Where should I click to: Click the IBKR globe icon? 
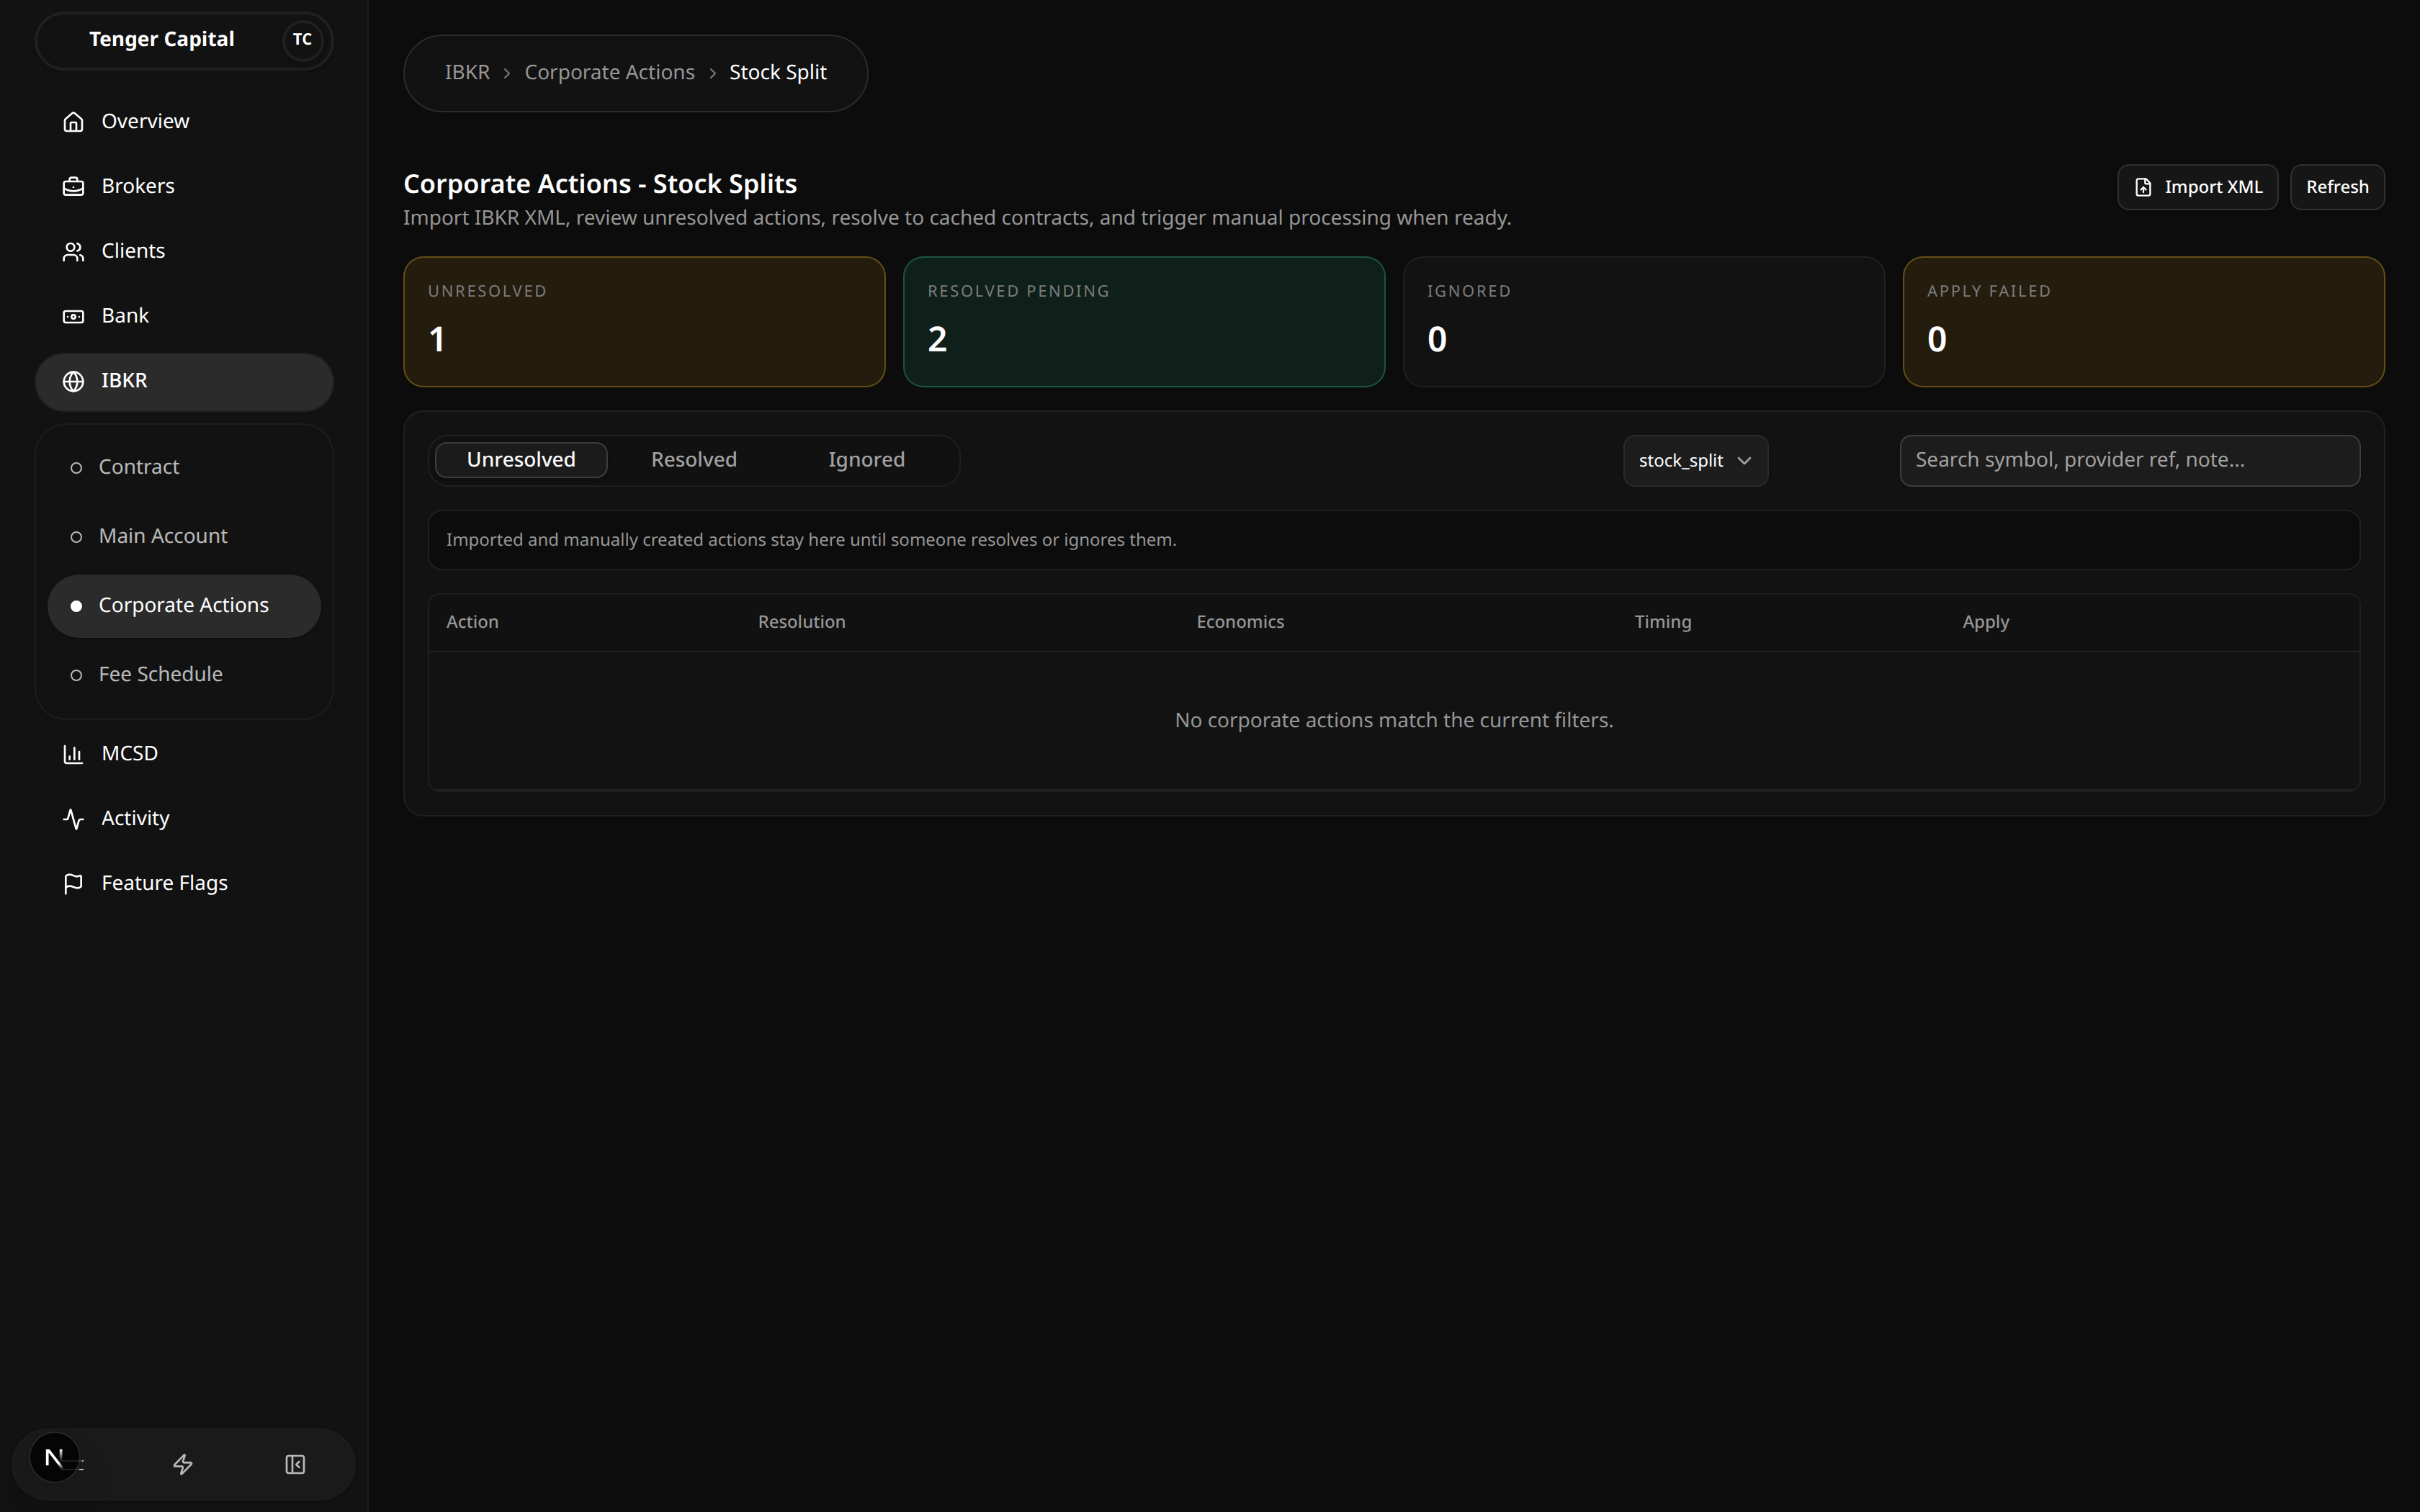[73, 382]
